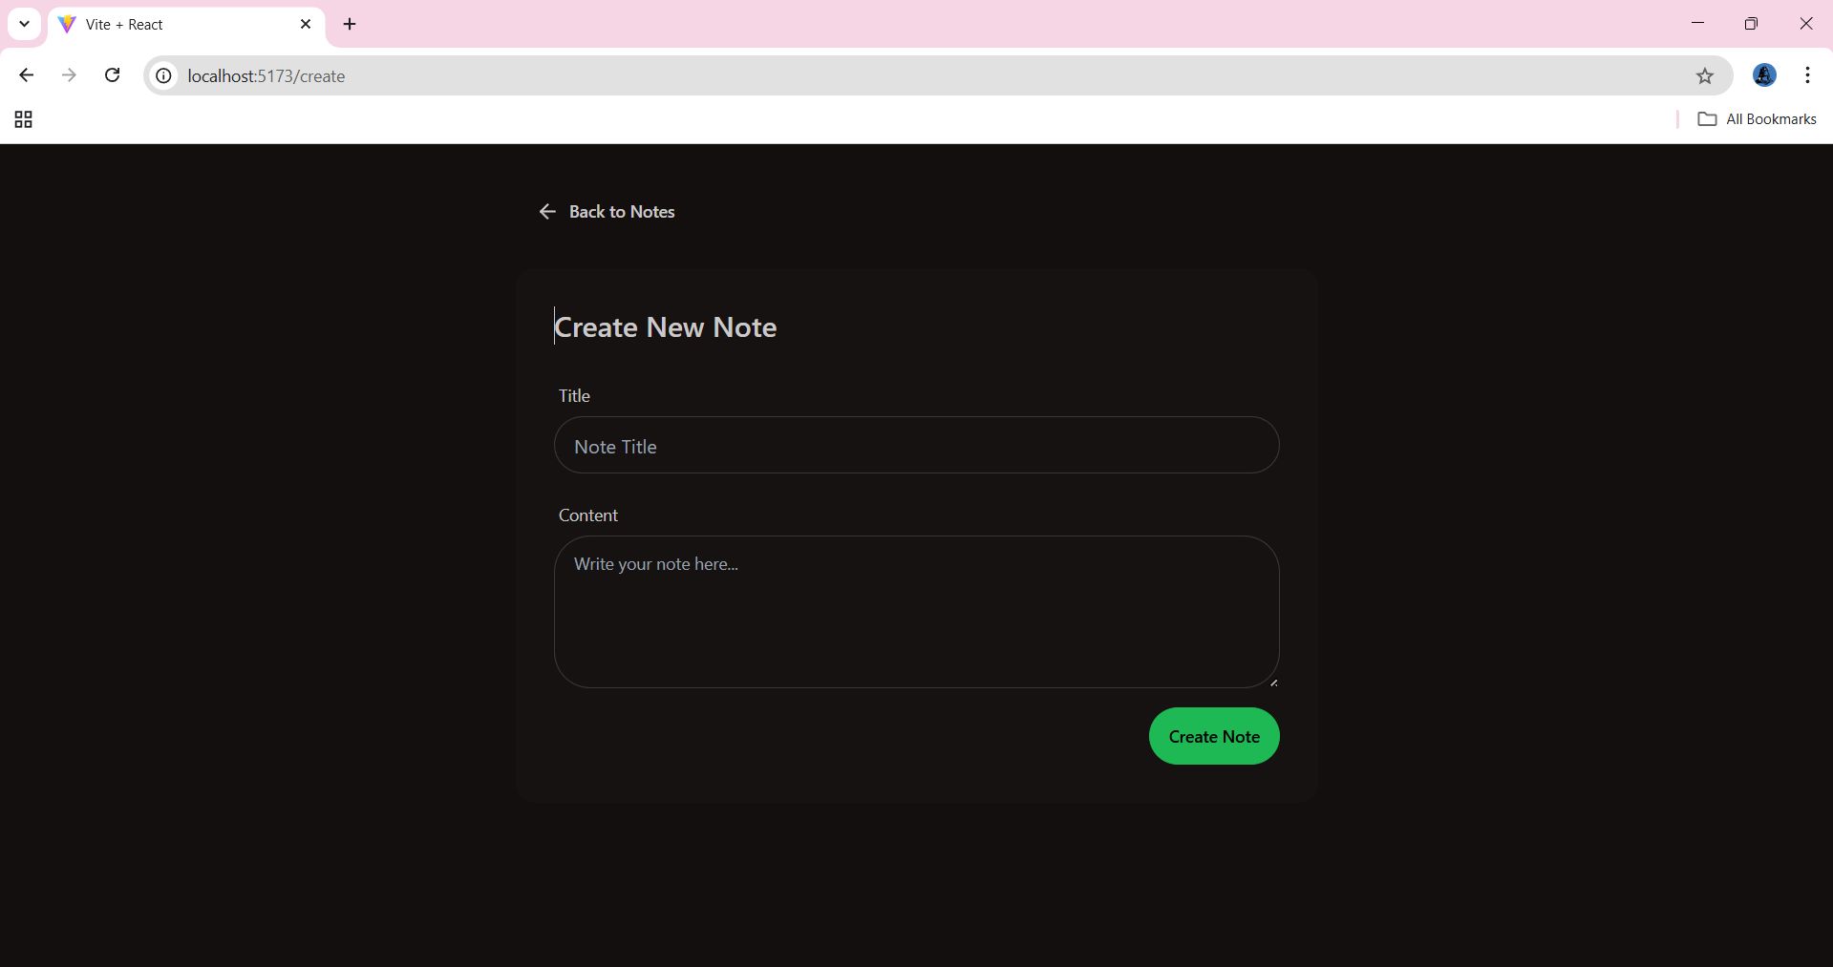1833x967 pixels.
Task: Open a new tab with plus button
Action: [350, 24]
